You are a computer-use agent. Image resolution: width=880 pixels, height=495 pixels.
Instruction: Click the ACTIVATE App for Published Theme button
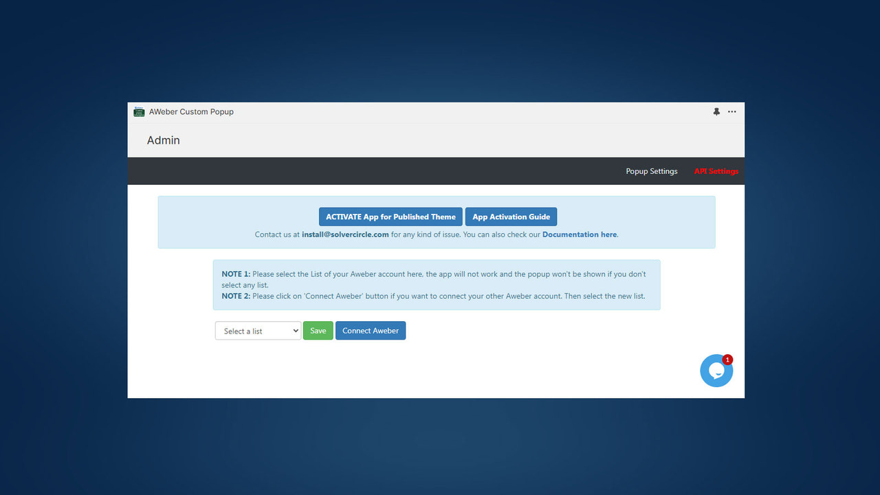coord(390,216)
